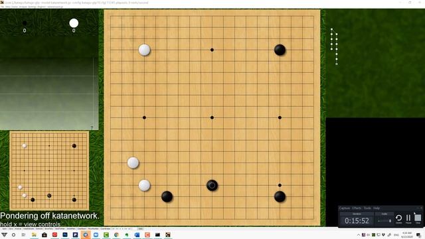Open the File menu in Lizzie
Image resolution: width=425 pixels, height=239 pixels.
pyautogui.click(x=2, y=7)
